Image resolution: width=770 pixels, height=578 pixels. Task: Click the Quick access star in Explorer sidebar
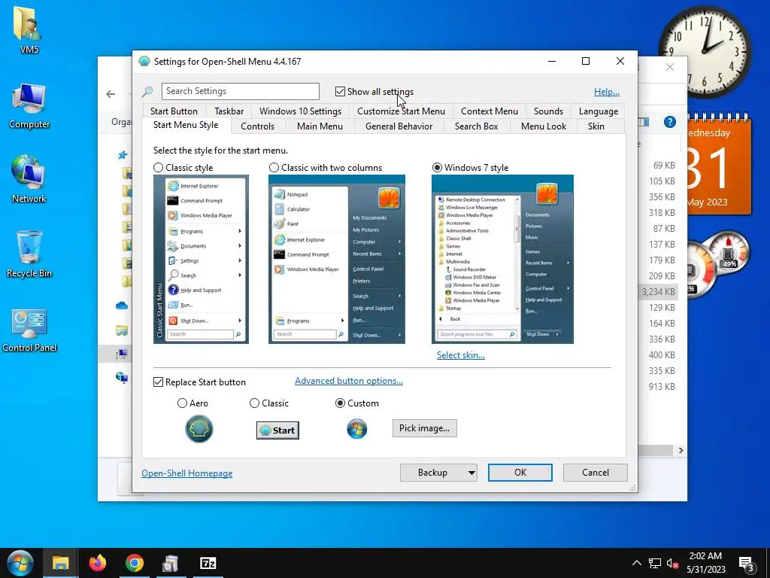[123, 155]
